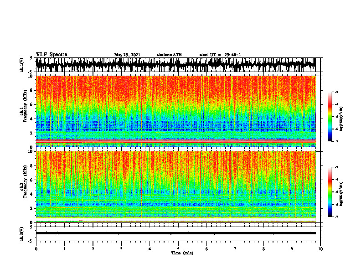Image resolution: width=361 pixels, height=279 pixels.
Task: Click the "VLF Spectra" title text
Action: click(x=52, y=55)
